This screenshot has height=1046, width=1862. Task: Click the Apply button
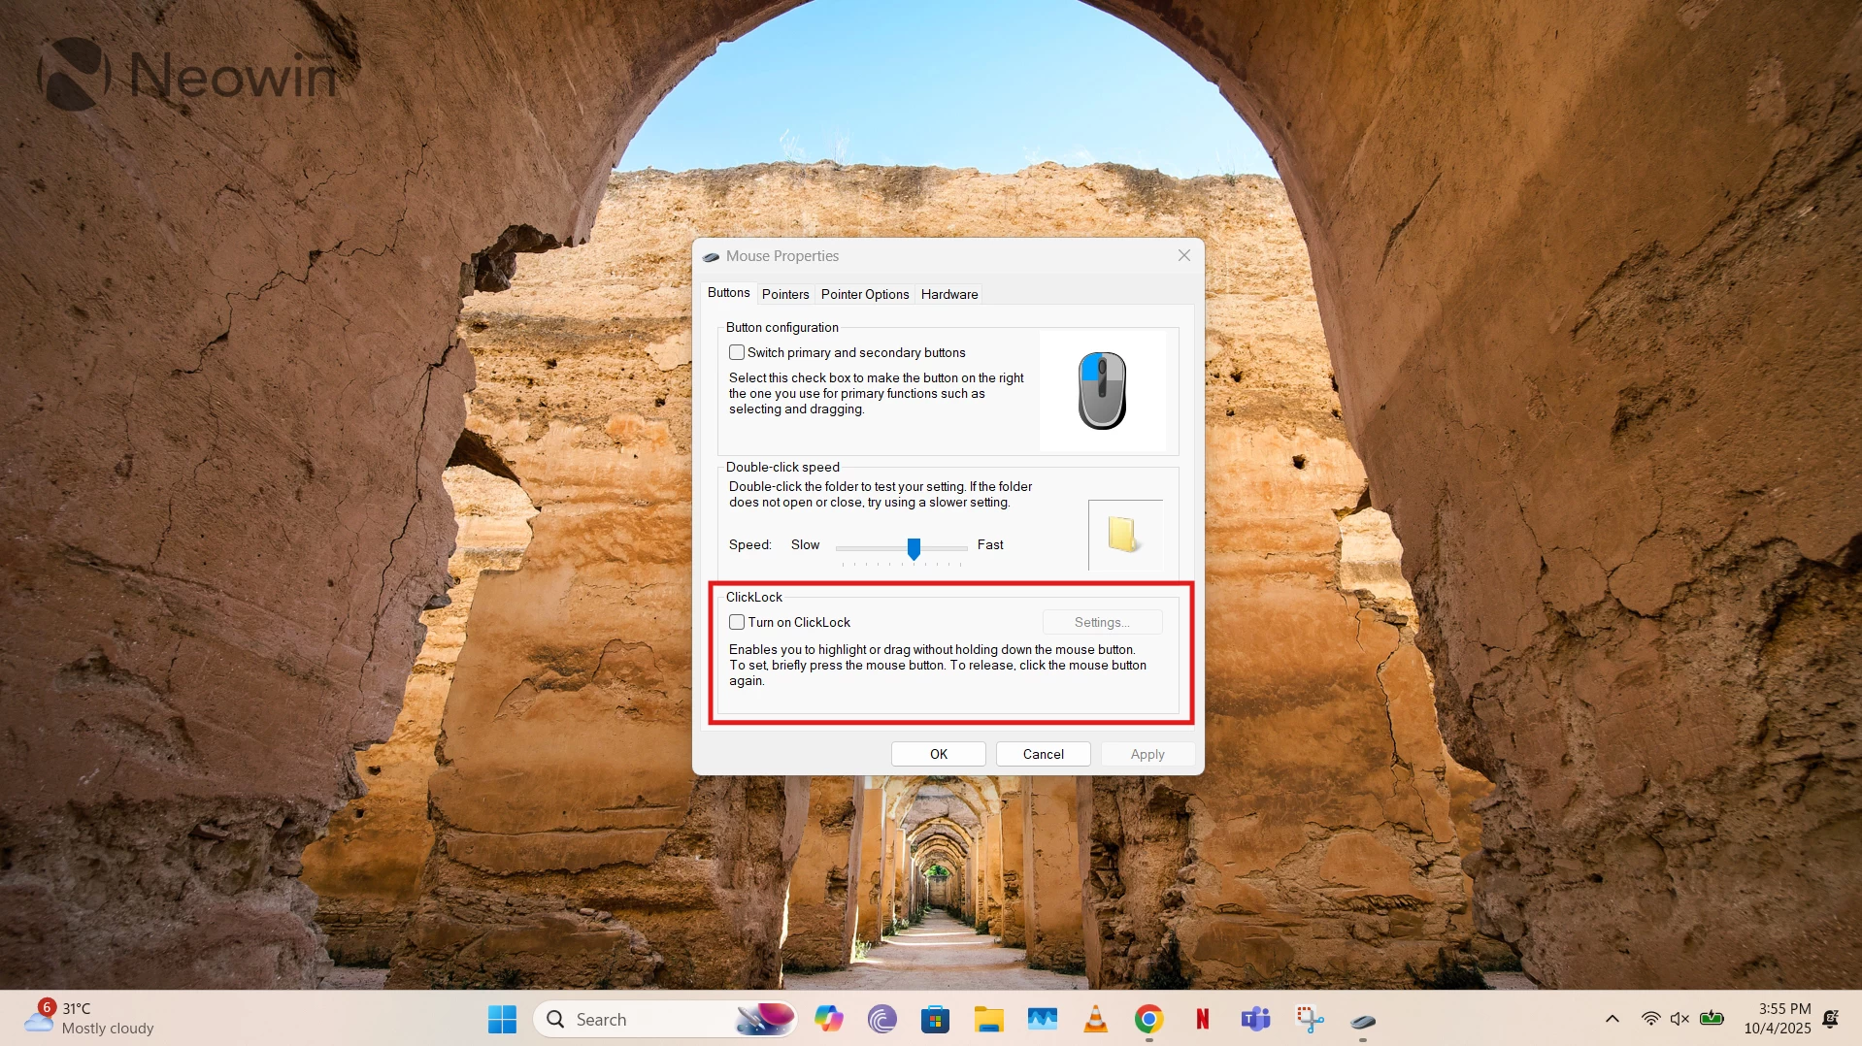point(1147,754)
